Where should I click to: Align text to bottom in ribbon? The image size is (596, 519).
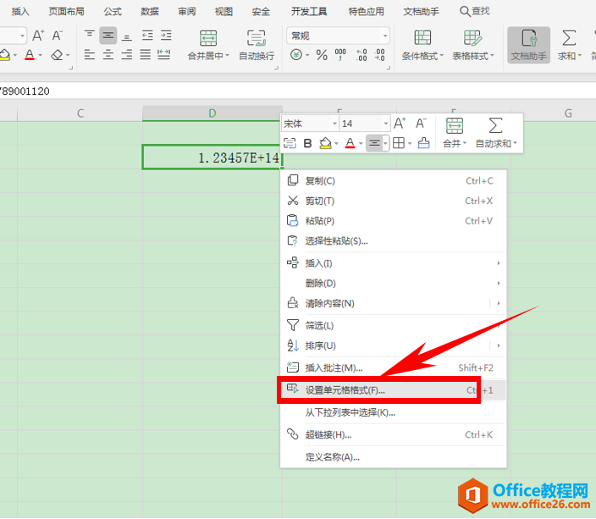tap(127, 36)
